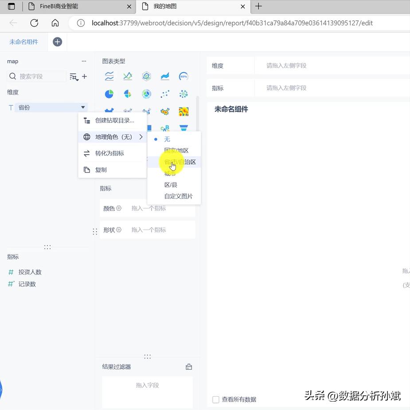Select the funnel chart type
The width and height of the screenshot is (410, 410).
pos(183,129)
